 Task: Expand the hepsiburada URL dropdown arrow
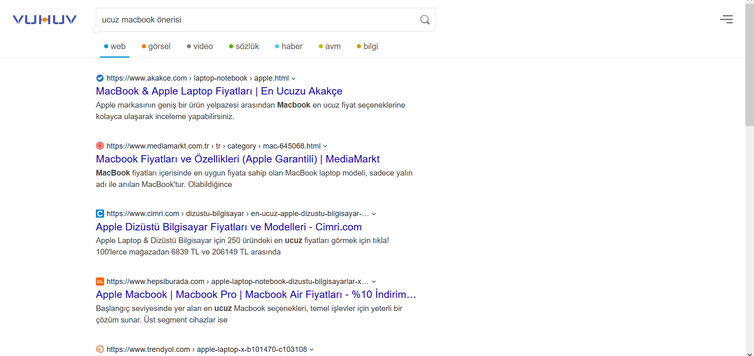(x=374, y=282)
